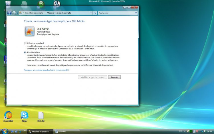214x134 pixels.
Task: Open the Modifier un compte breadcrumb
Action: pos(34,13)
